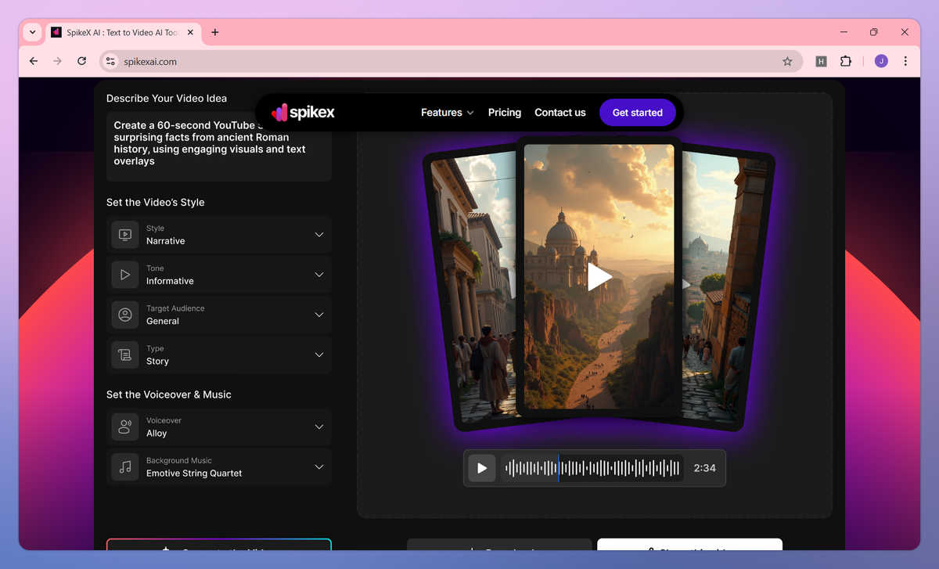This screenshot has width=939, height=569.
Task: Reload the spikexai.com page
Action: pos(81,61)
